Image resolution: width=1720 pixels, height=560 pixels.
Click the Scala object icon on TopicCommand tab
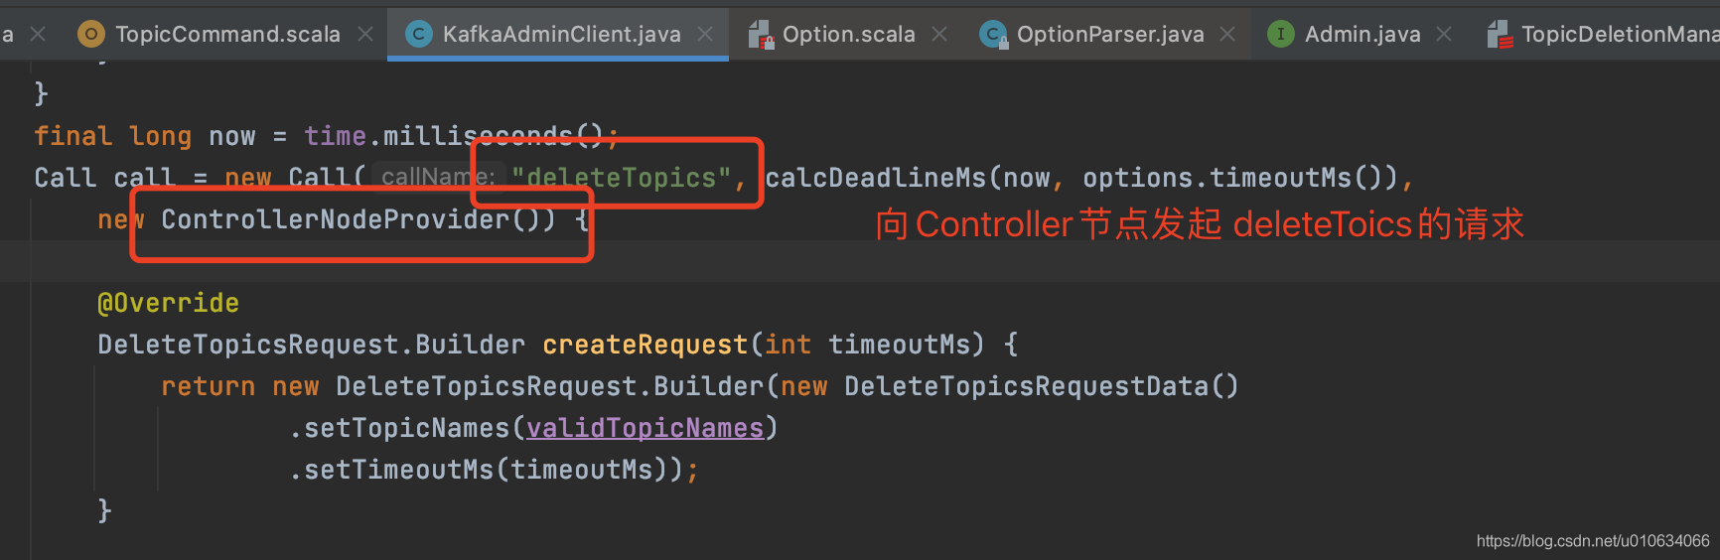point(91,34)
